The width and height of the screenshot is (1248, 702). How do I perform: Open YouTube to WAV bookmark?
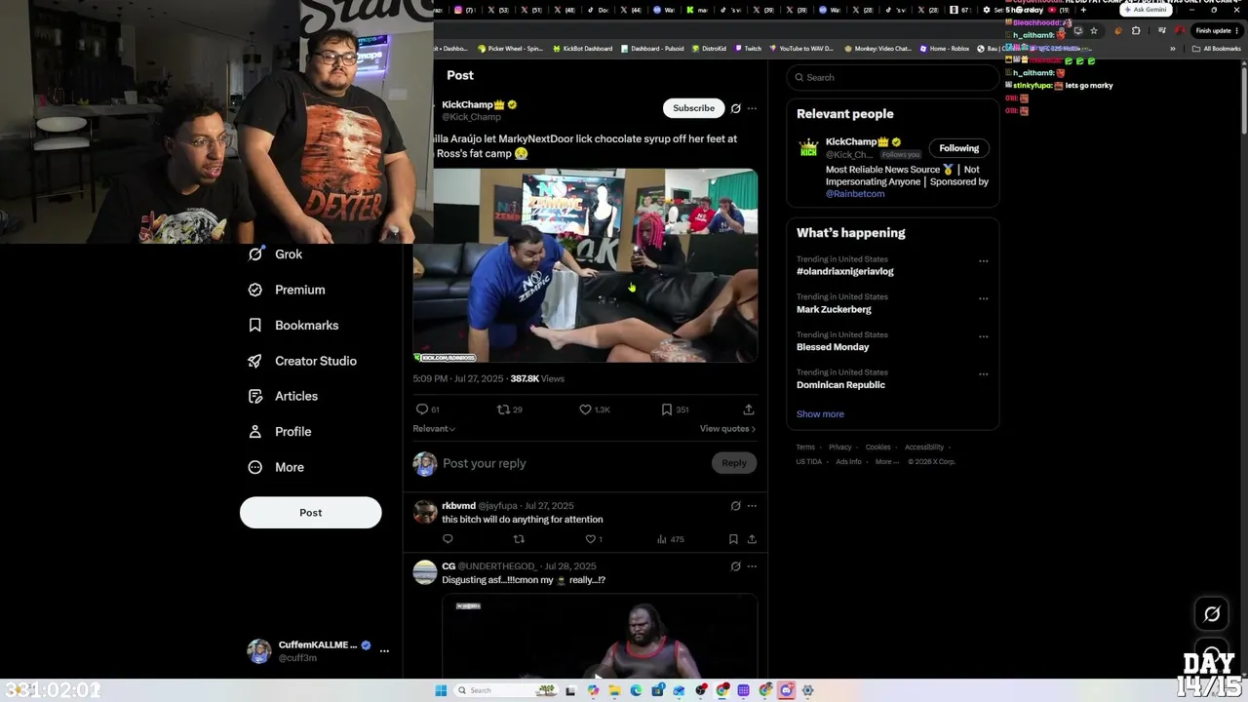pyautogui.click(x=801, y=49)
